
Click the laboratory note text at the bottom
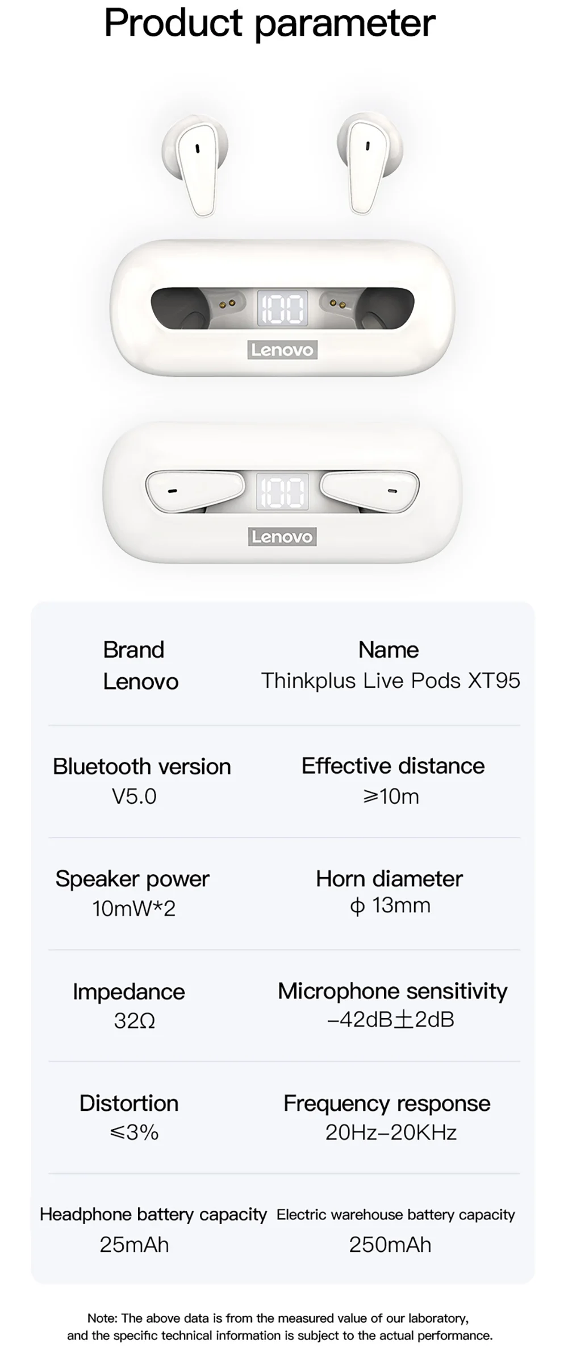279,1327
